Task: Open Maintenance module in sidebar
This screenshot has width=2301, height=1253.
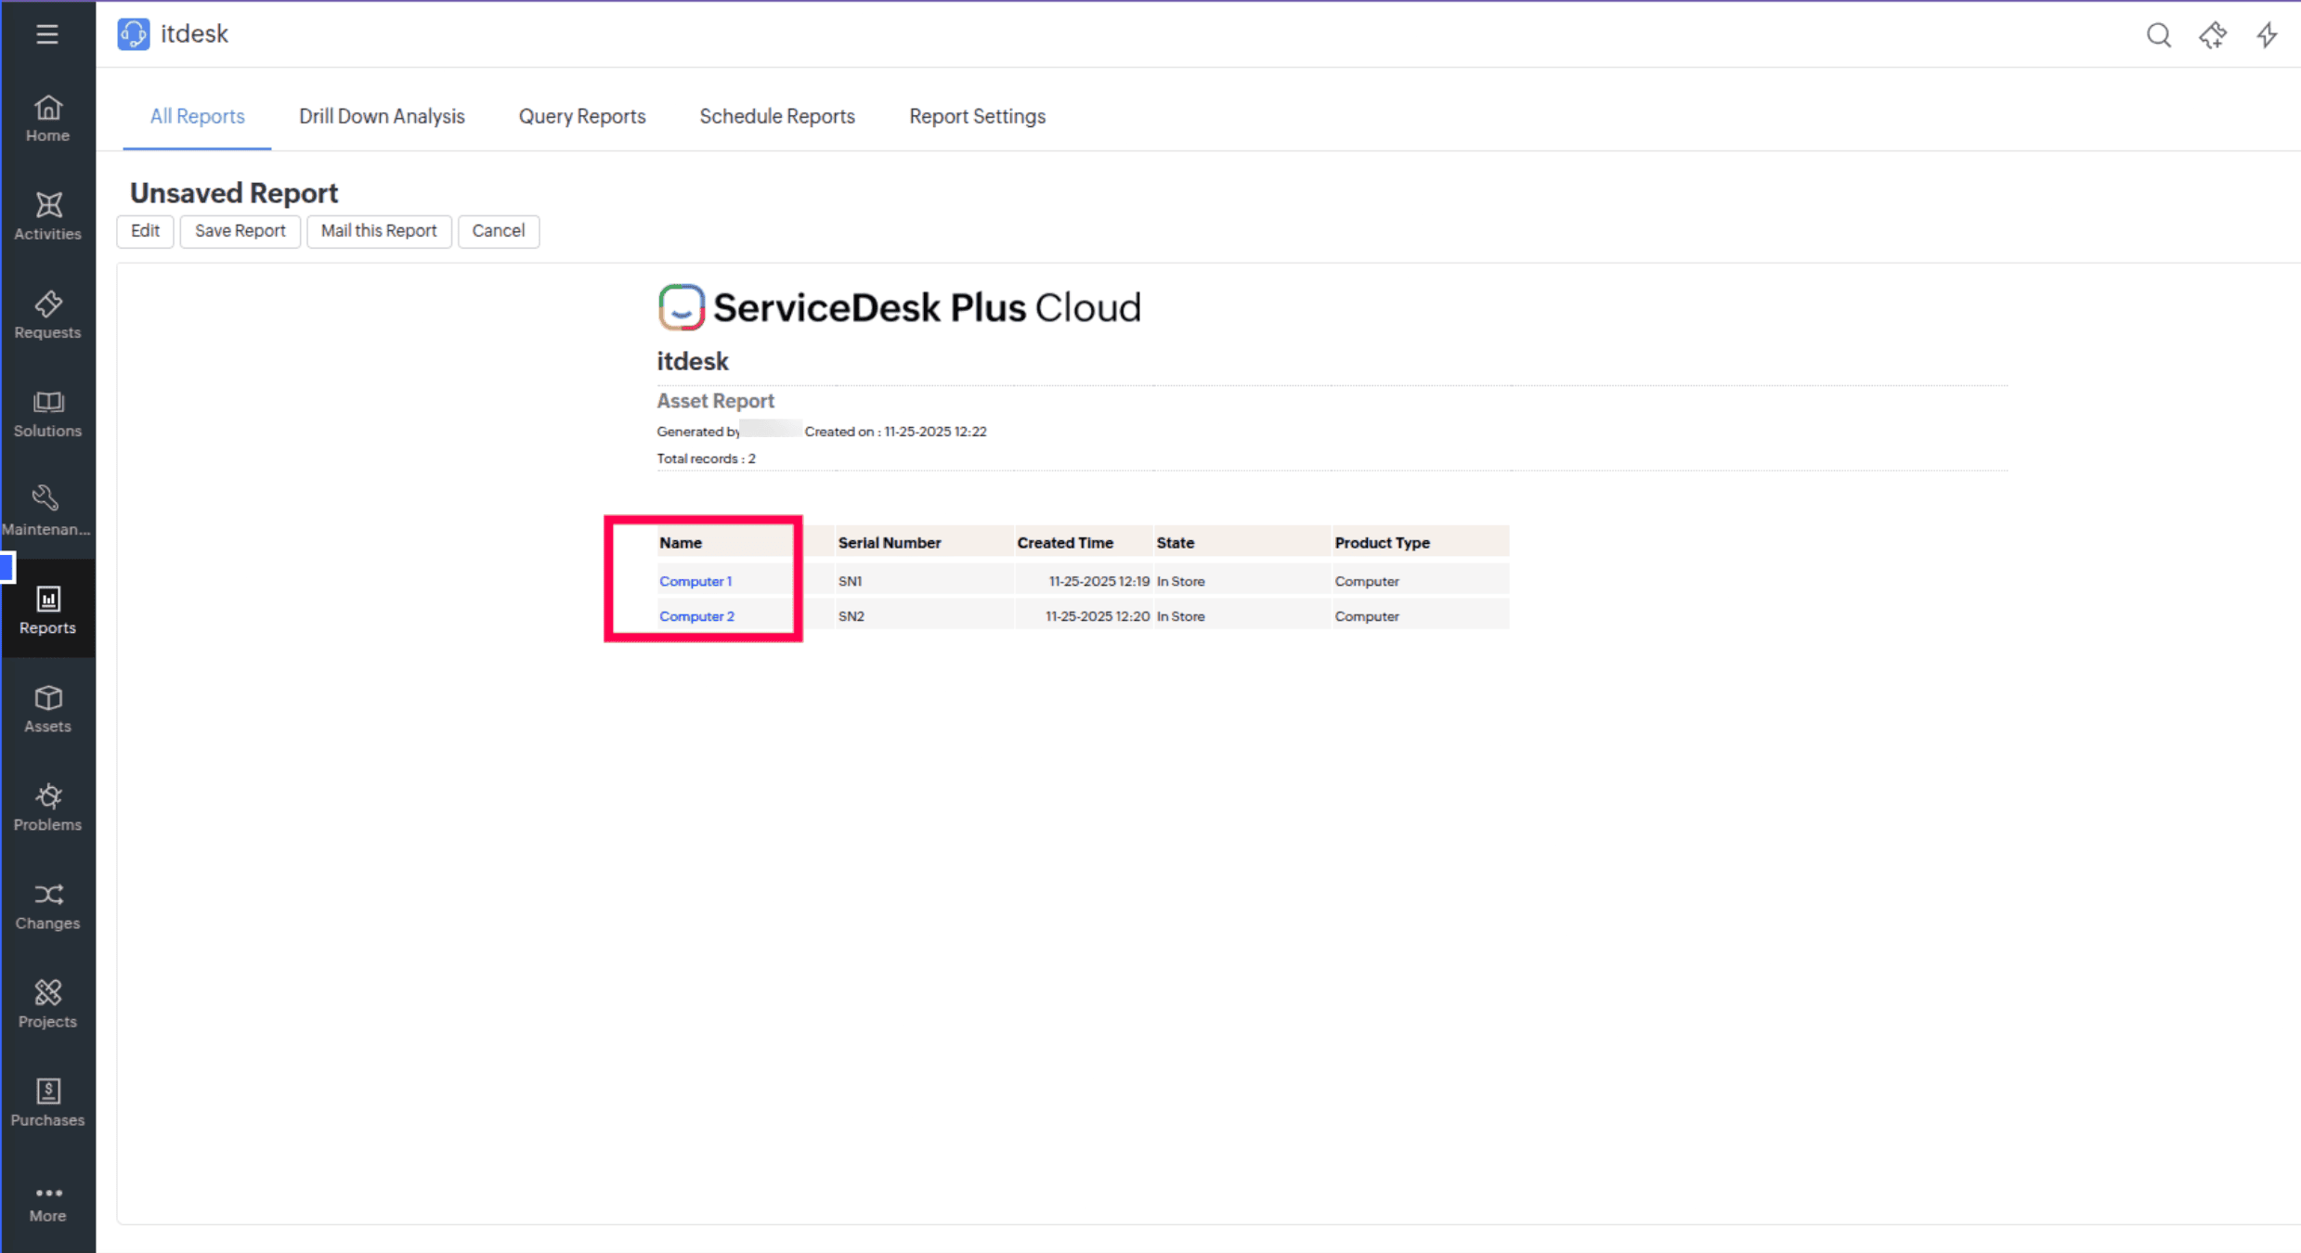Action: pos(47,512)
